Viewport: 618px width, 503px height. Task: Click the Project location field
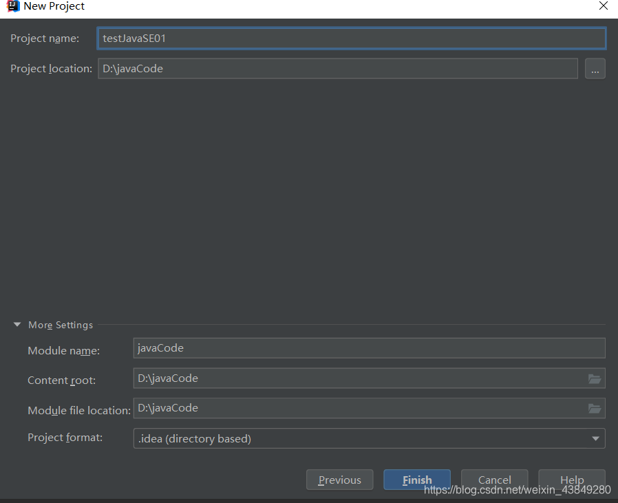tap(338, 69)
